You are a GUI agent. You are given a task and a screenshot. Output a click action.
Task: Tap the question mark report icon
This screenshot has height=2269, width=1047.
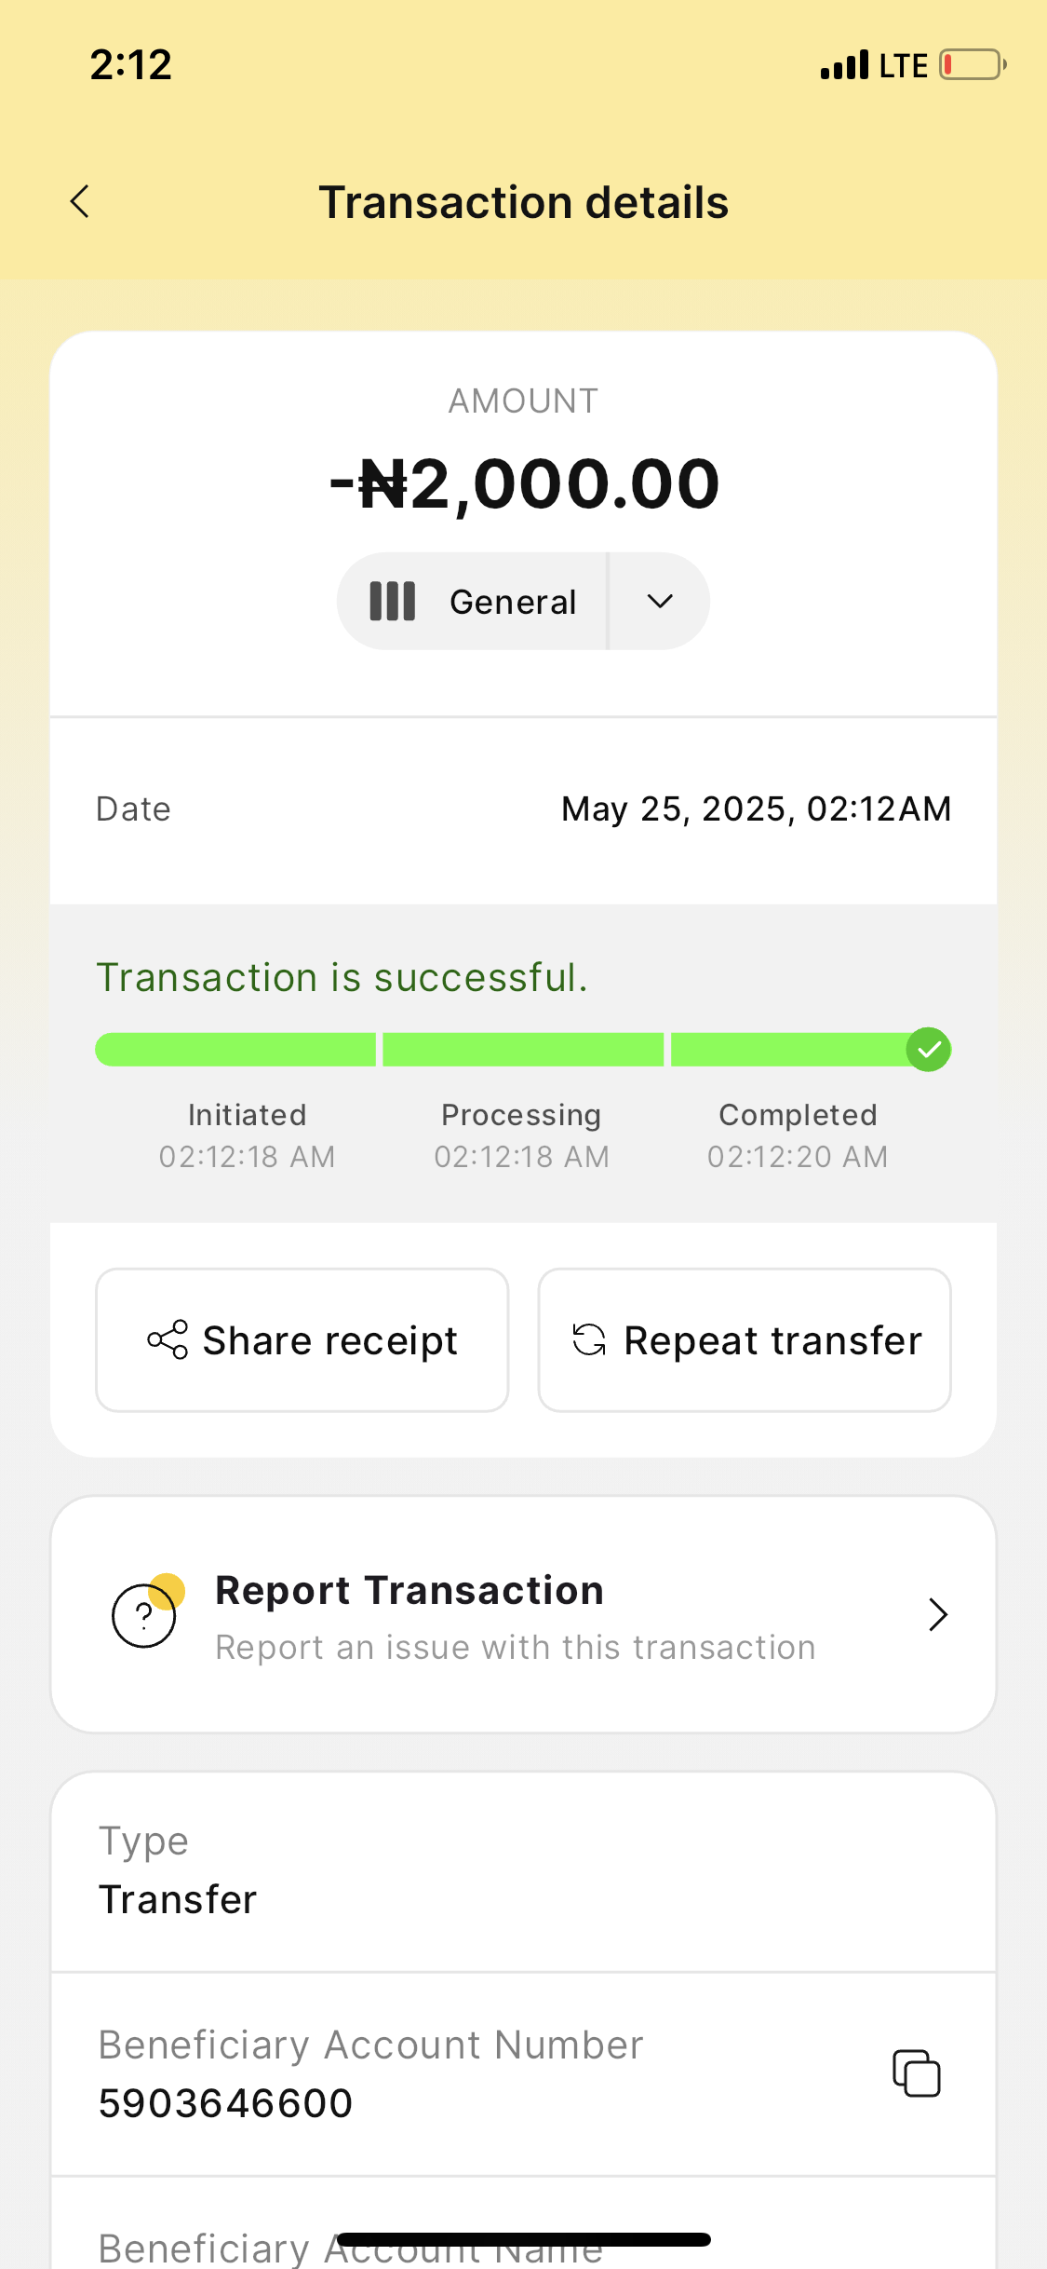(145, 1615)
